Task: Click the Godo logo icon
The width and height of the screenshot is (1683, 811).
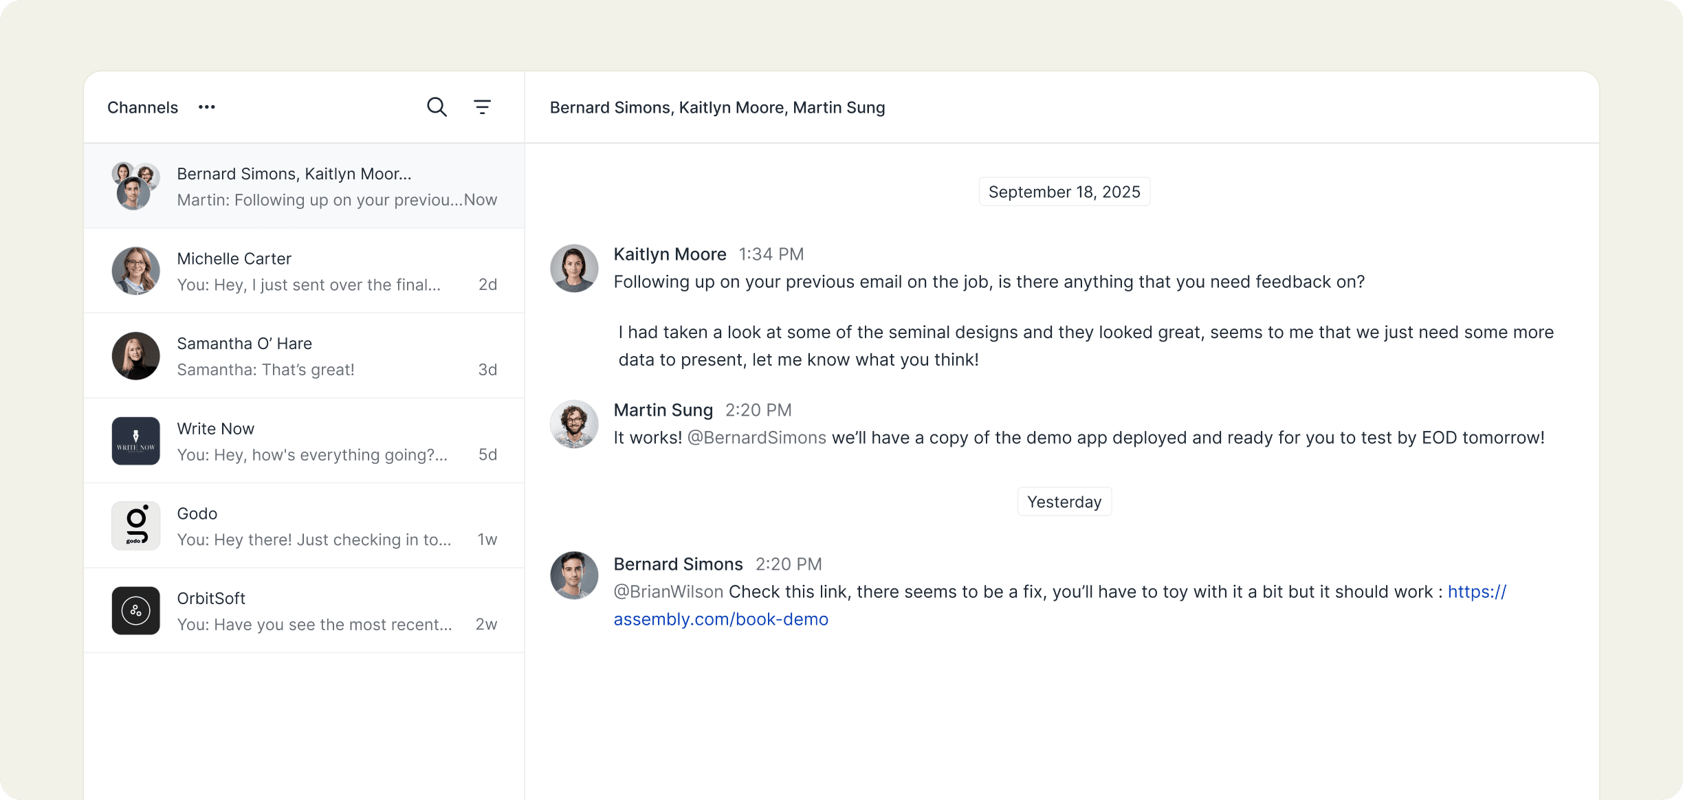Action: tap(136, 526)
